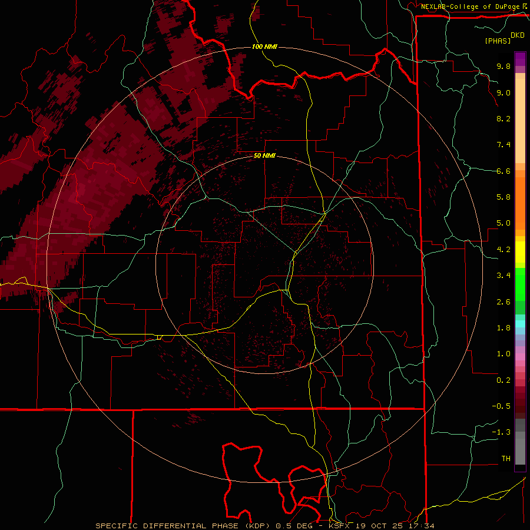Click the 5.8 value on the color scale
Image resolution: width=530 pixels, height=530 pixels.
point(503,197)
